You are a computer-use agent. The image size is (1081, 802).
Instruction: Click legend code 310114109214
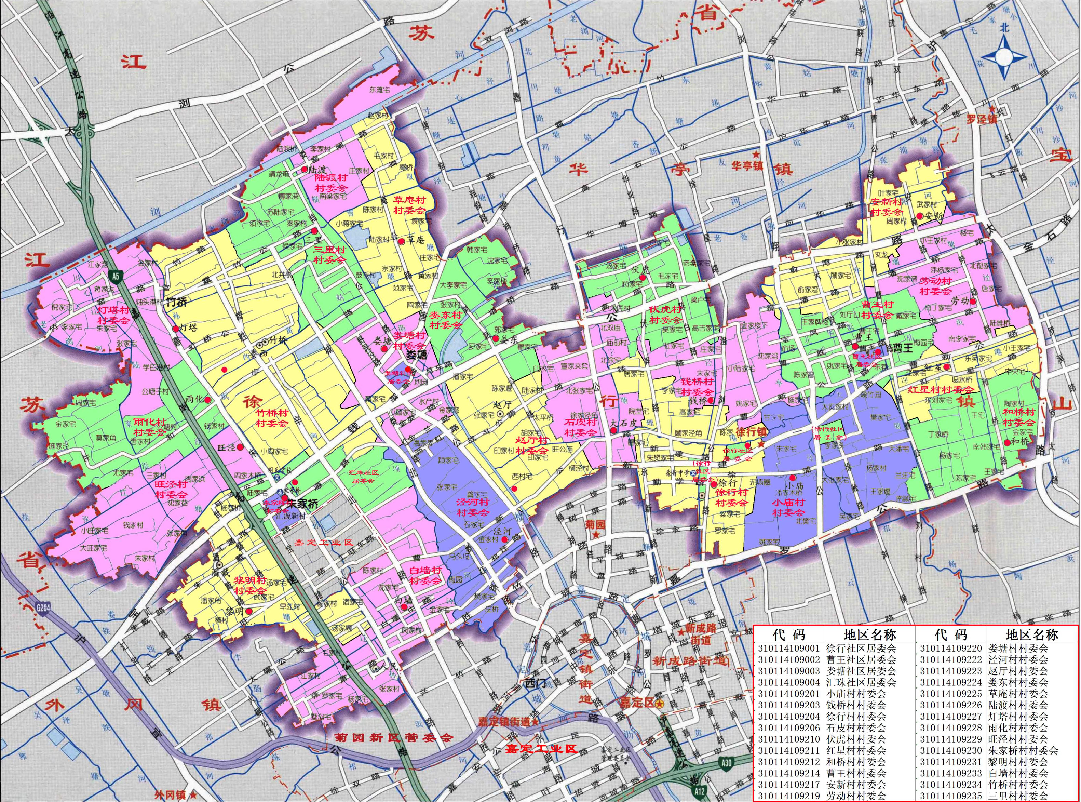pyautogui.click(x=789, y=773)
